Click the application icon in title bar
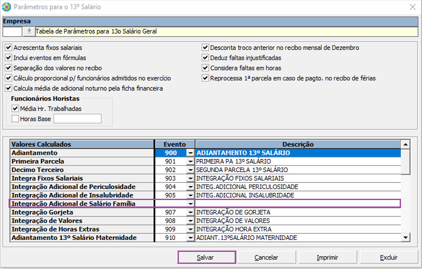This screenshot has width=422, height=269. (6, 7)
